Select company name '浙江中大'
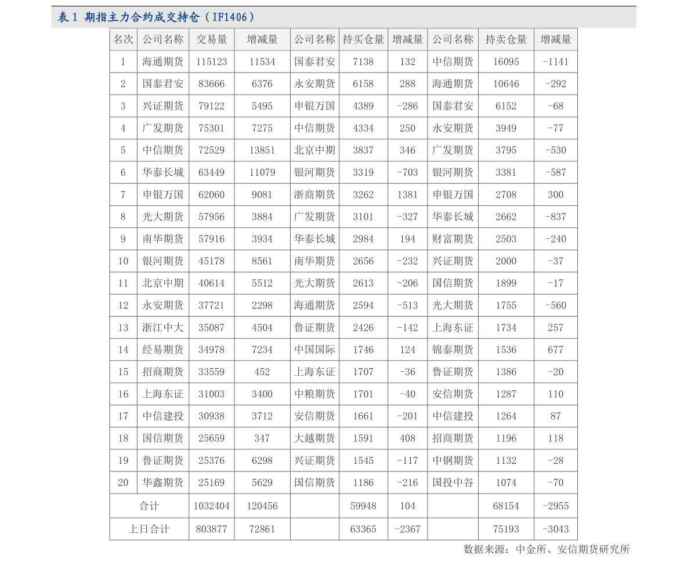This screenshot has width=691, height=566. tap(162, 328)
